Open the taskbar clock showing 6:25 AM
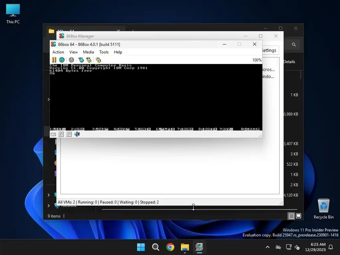Viewport: 340px width, 255px height. coord(315,247)
